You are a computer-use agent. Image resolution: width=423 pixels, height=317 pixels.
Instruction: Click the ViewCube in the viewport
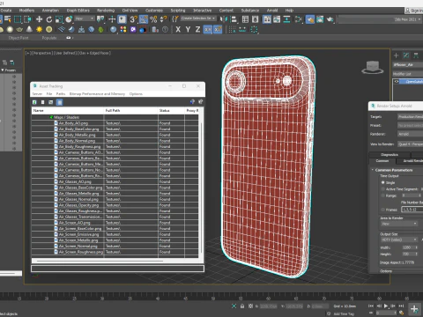(x=373, y=68)
